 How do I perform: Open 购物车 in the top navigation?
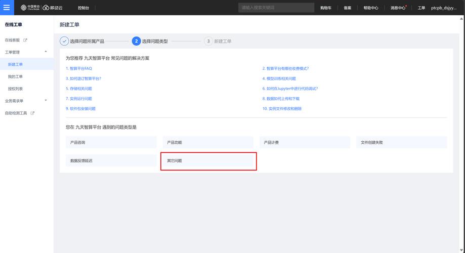[326, 8]
